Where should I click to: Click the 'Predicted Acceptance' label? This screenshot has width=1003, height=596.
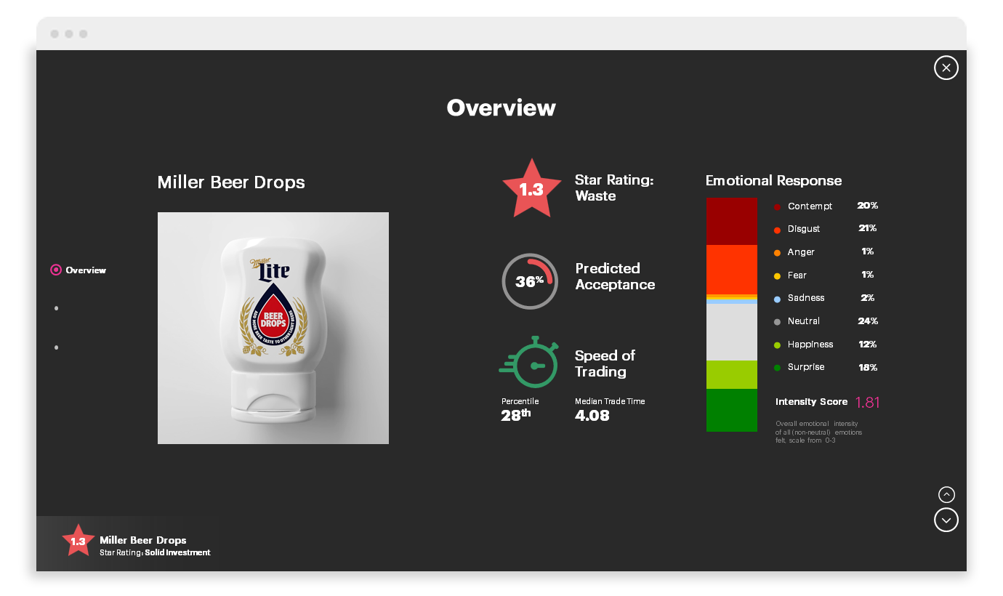pos(615,276)
